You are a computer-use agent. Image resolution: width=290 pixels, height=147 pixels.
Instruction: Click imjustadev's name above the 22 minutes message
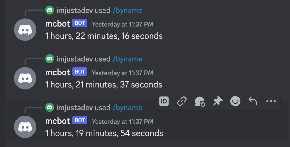74,11
